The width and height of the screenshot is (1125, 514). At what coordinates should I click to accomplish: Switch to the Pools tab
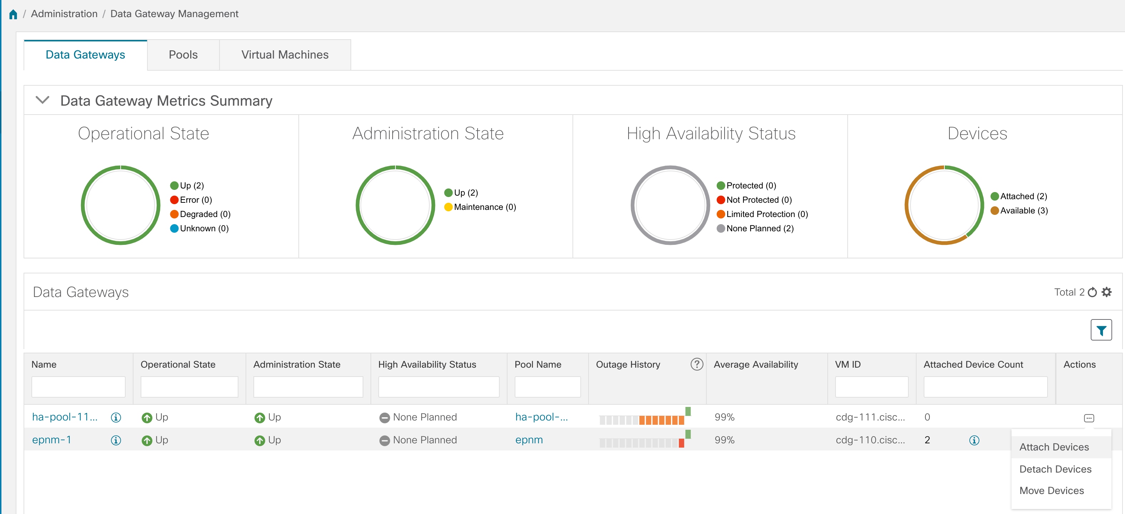183,55
